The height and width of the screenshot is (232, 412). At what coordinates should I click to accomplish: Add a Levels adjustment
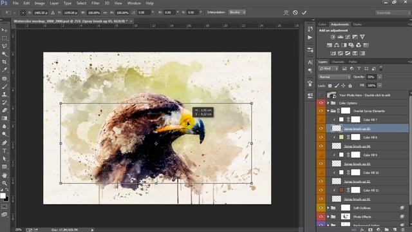(x=341, y=37)
